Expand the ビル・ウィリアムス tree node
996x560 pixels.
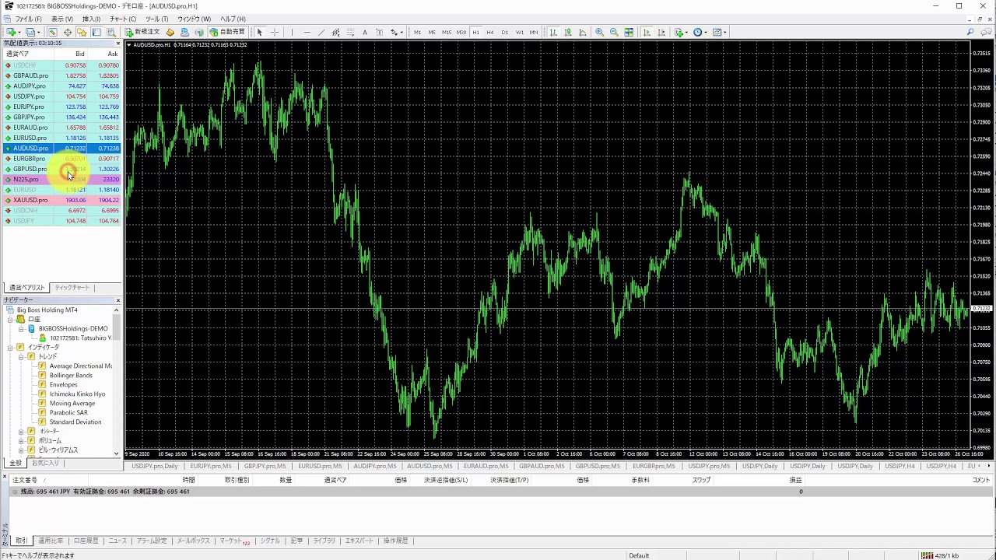[x=21, y=450]
